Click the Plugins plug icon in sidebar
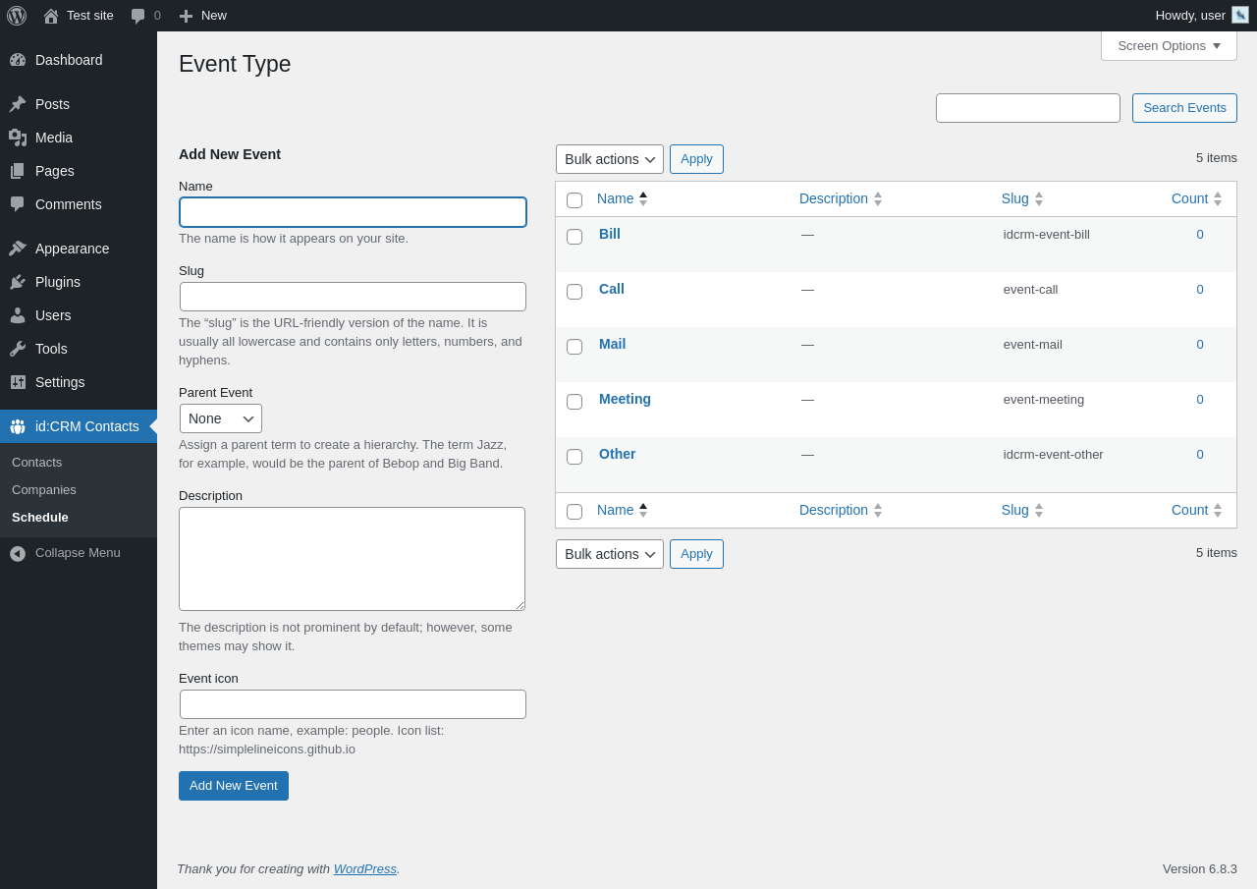The image size is (1257, 889). click(18, 282)
